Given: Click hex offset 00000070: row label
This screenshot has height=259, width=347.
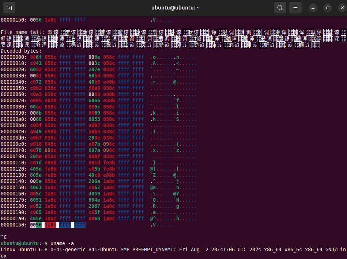Looking at the screenshot, I should click(x=14, y=100).
